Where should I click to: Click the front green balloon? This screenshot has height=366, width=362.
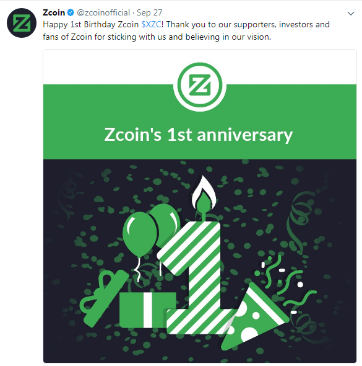(x=140, y=234)
